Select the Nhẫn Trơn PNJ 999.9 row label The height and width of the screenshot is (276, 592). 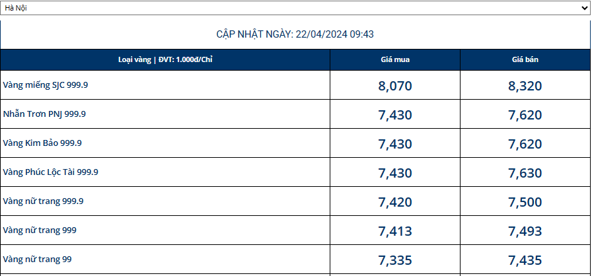pos(44,114)
